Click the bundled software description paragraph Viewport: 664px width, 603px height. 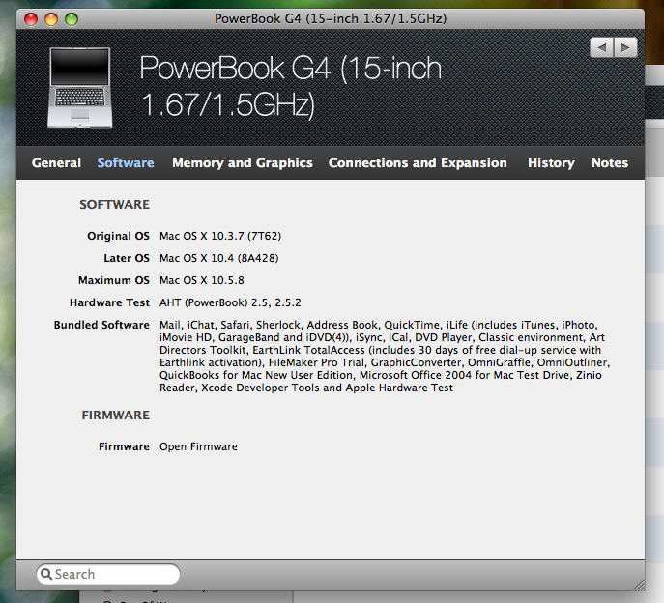click(385, 357)
